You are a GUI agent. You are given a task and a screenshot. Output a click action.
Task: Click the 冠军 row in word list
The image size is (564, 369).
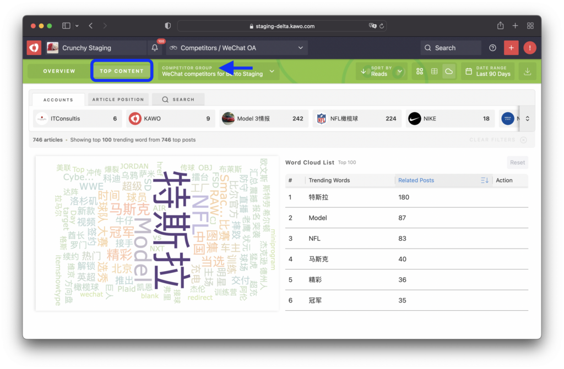406,300
